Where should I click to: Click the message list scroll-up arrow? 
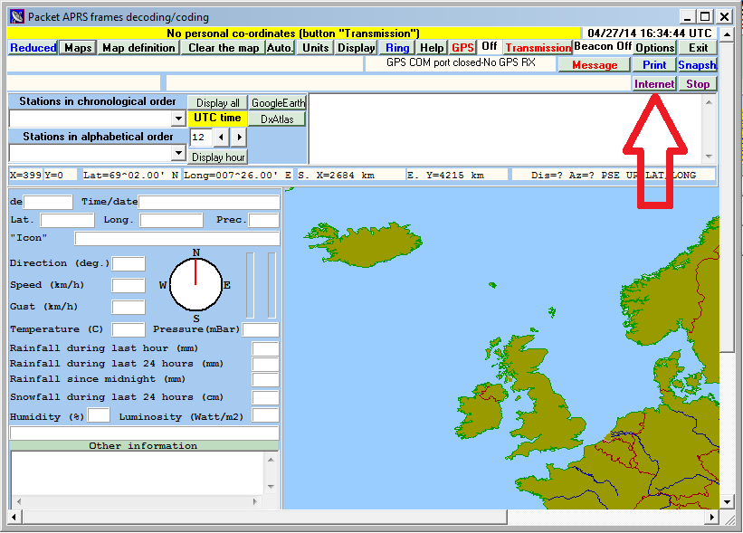click(709, 102)
